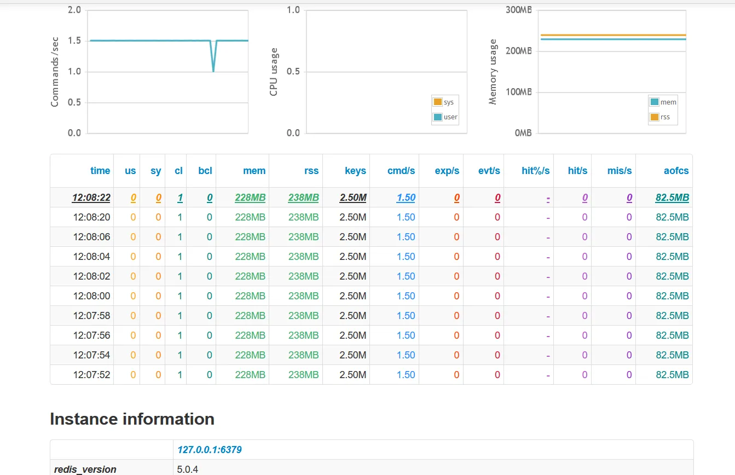Click the cmd/s column header
The width and height of the screenshot is (735, 475).
[401, 171]
